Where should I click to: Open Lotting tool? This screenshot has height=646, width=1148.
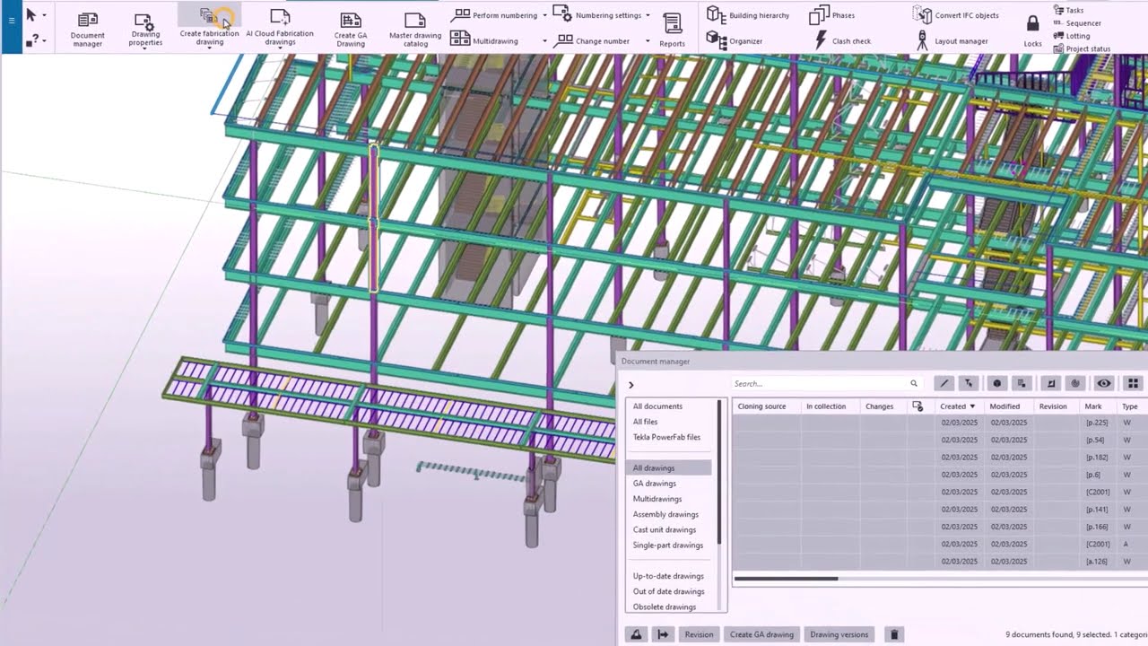coord(1072,36)
